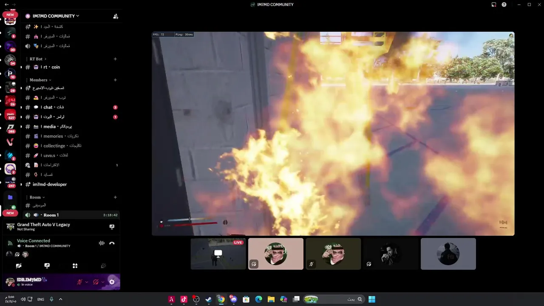544x306 pixels.
Task: Open Steam from the taskbar
Action: click(209, 299)
